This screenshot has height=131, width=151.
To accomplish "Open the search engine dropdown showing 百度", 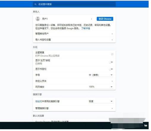I will (101, 101).
